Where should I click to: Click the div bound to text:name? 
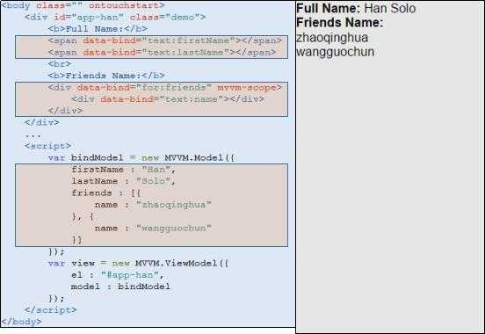tap(168, 99)
